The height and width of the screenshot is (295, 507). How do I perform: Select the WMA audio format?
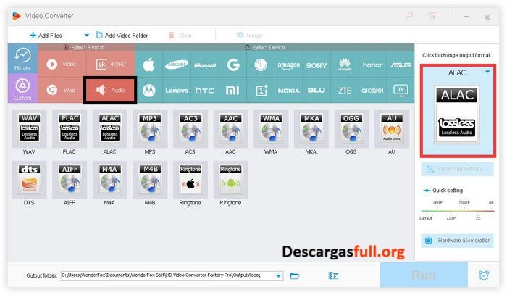pyautogui.click(x=271, y=129)
